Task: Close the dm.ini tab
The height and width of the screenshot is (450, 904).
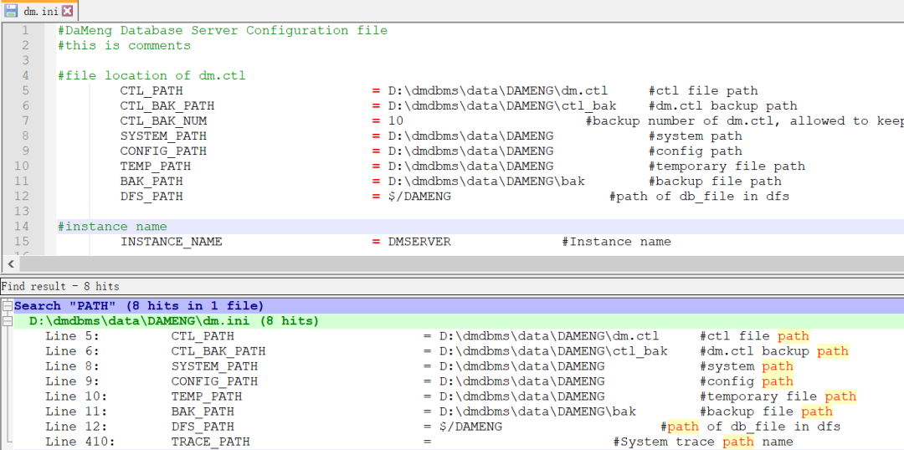Action: click(x=67, y=11)
